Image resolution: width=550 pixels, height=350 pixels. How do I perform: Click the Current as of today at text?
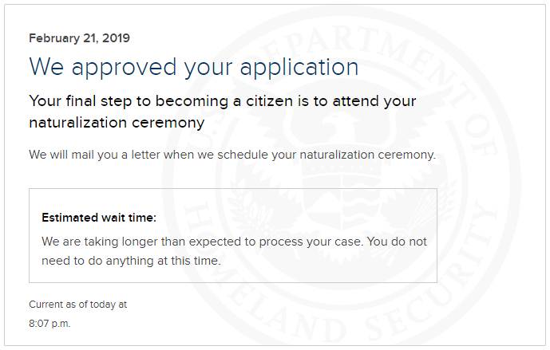click(78, 305)
